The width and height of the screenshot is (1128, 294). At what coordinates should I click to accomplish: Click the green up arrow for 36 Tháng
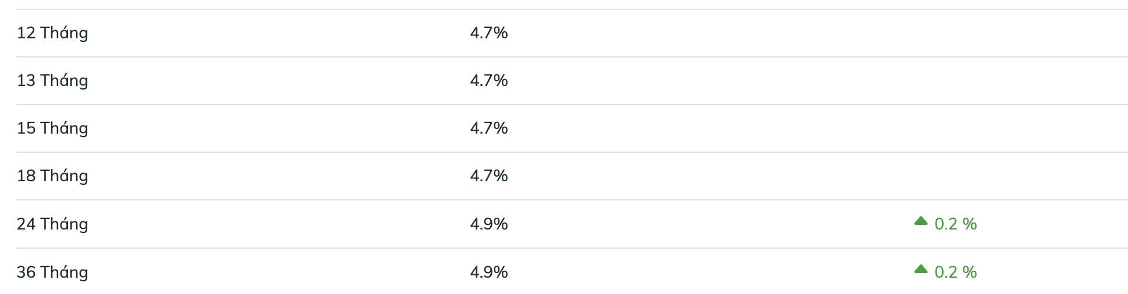pos(920,269)
